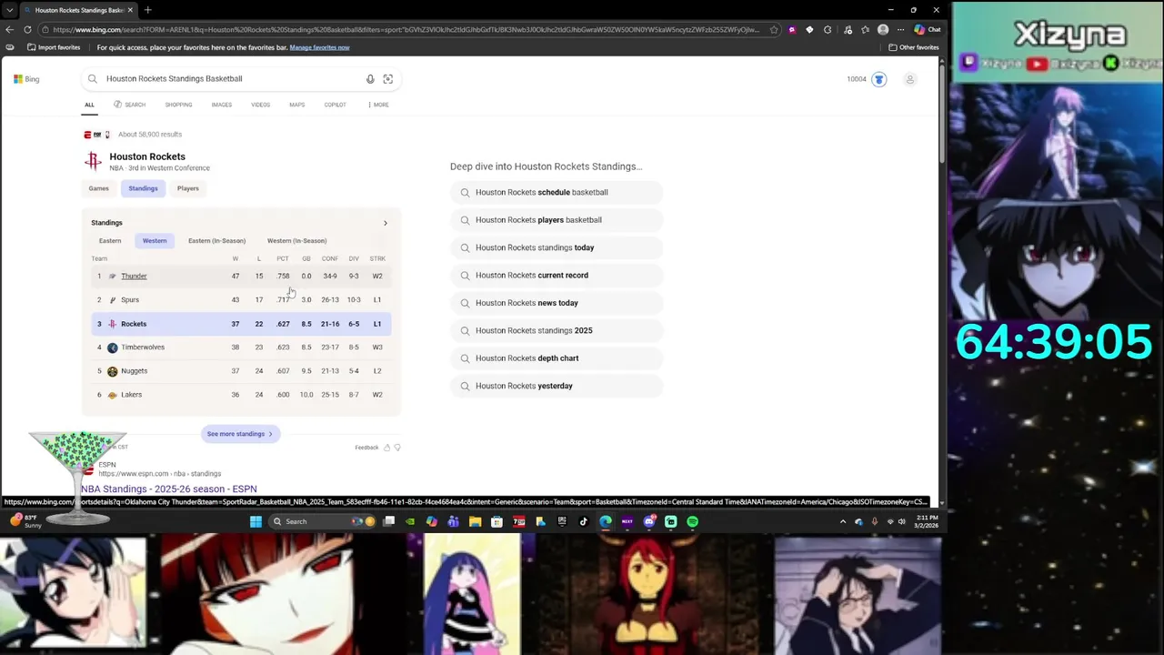Open the Settings and more ellipsis menu
1164x655 pixels.
pyautogui.click(x=900, y=29)
